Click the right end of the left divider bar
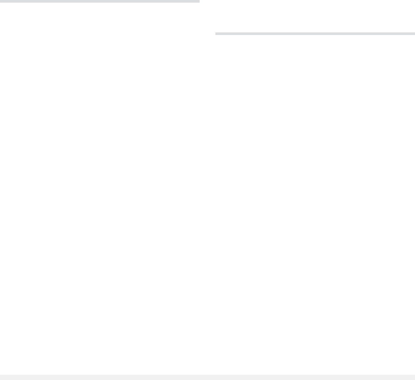Screen dimensions: 415x380 point(197,1)
